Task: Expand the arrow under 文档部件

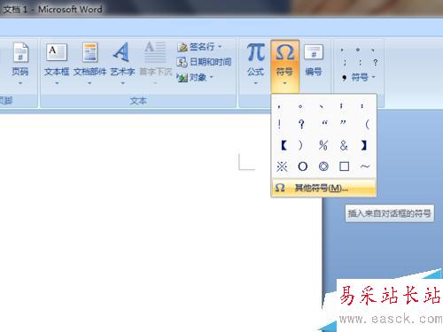Action: click(x=89, y=83)
